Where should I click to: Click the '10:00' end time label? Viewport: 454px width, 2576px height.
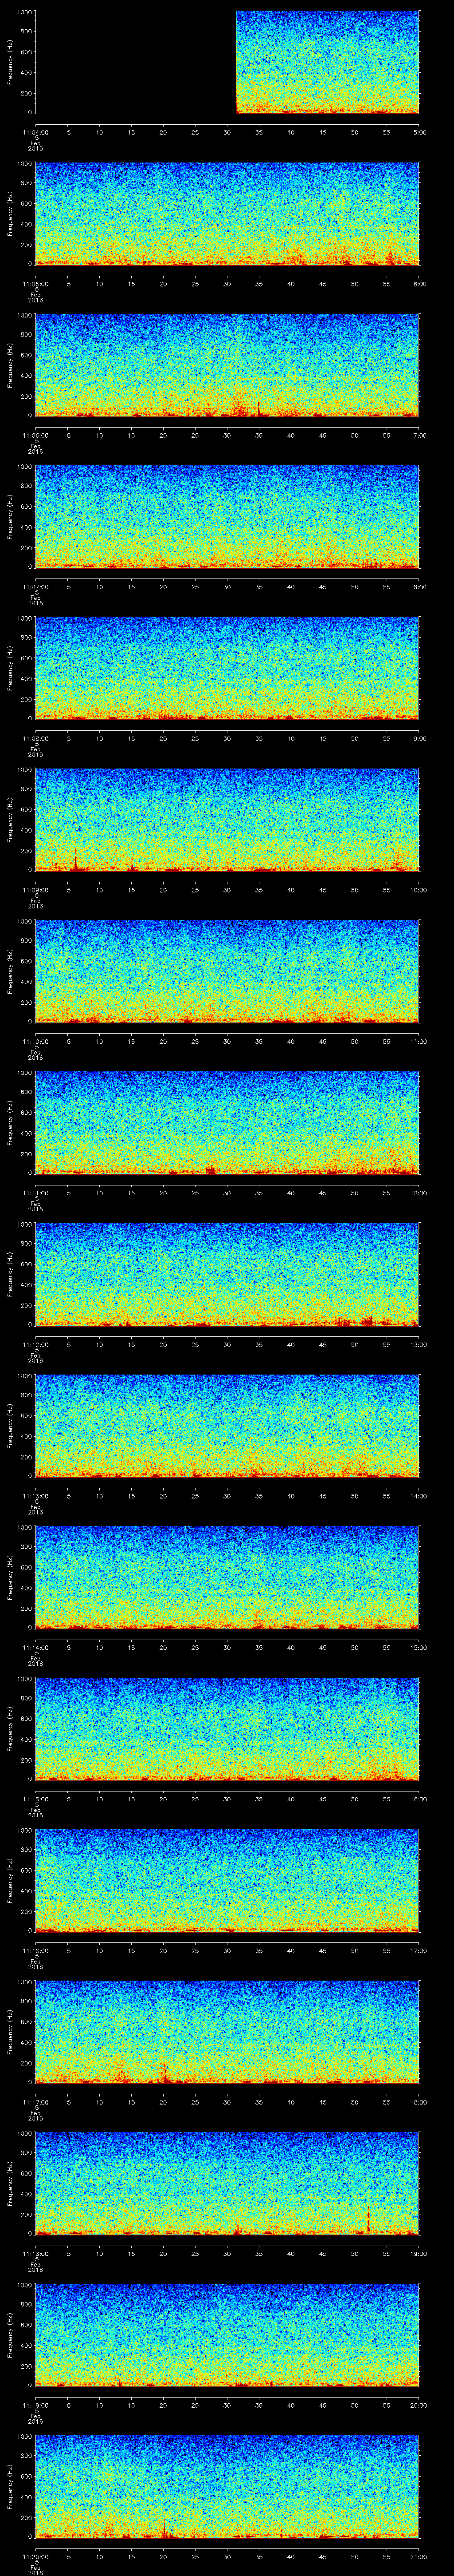click(419, 890)
